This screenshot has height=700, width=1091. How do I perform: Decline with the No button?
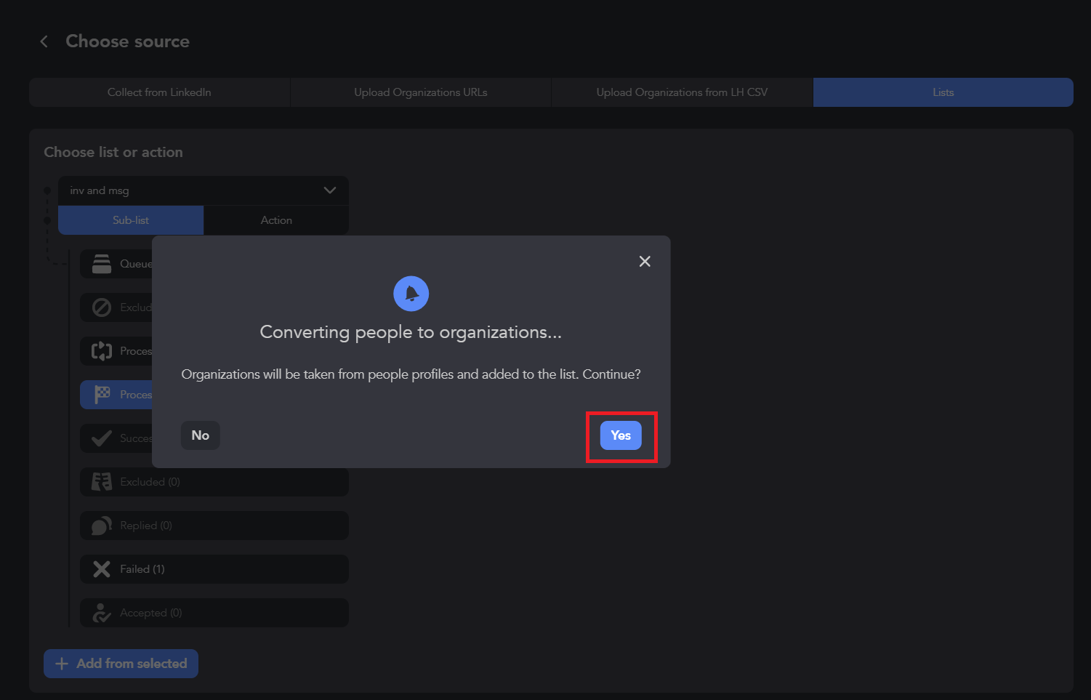point(201,435)
